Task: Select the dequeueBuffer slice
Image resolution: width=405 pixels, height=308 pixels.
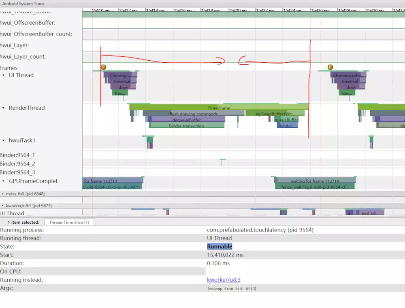Action: 186,119
